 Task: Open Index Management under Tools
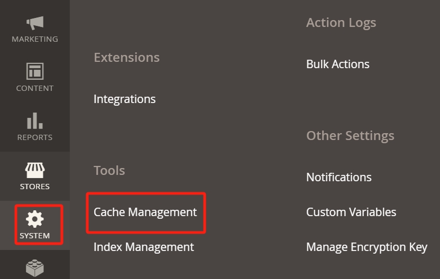click(x=144, y=247)
